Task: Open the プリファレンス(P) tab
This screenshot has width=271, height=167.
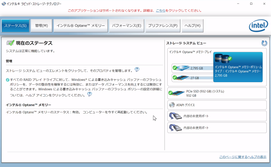Action: coord(163,25)
